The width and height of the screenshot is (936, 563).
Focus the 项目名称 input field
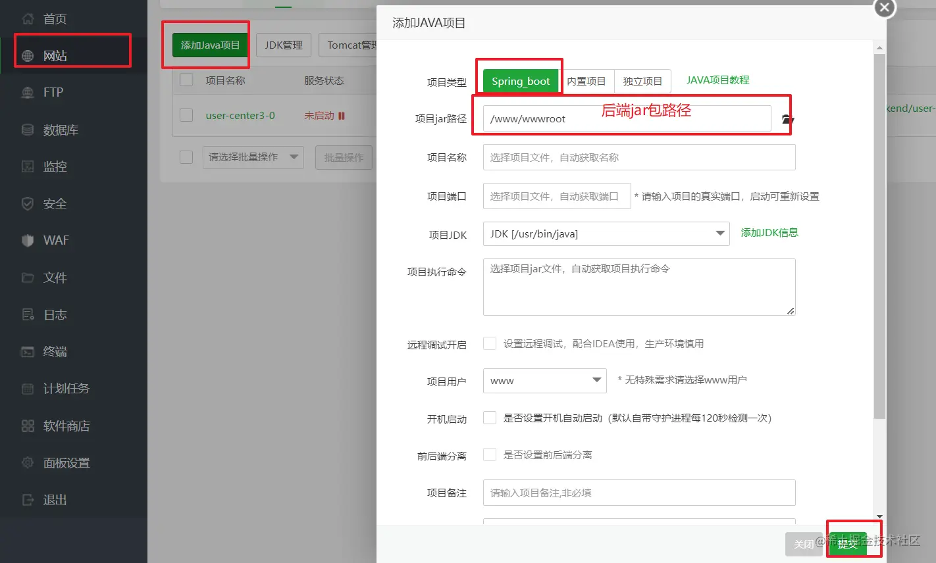pyautogui.click(x=639, y=157)
